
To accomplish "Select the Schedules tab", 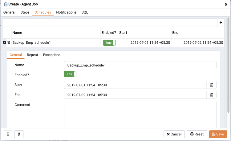I will pos(43,12).
